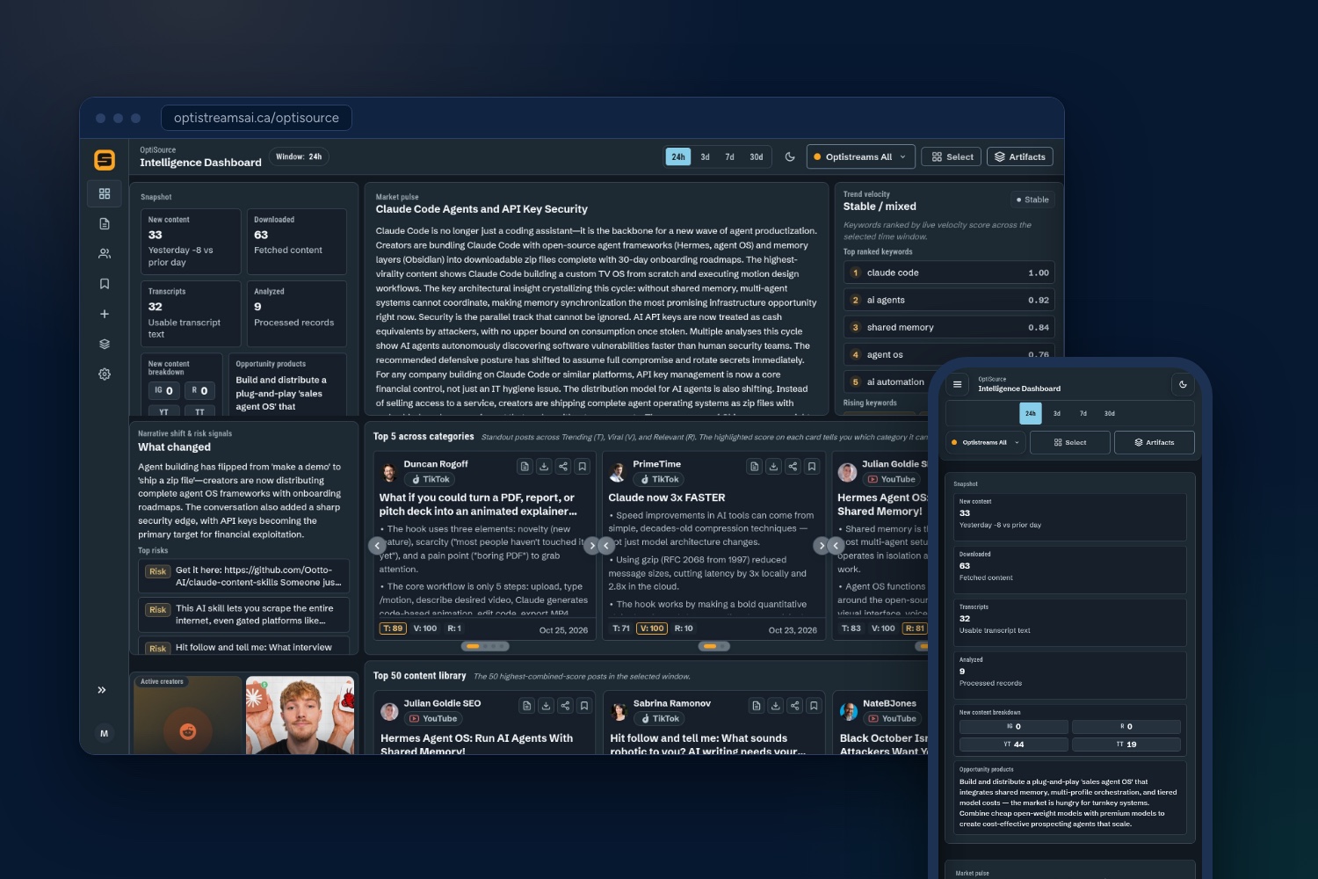Viewport: 1318px width, 879px height.
Task: Bookmark the PrimeTime card post
Action: pyautogui.click(x=812, y=467)
